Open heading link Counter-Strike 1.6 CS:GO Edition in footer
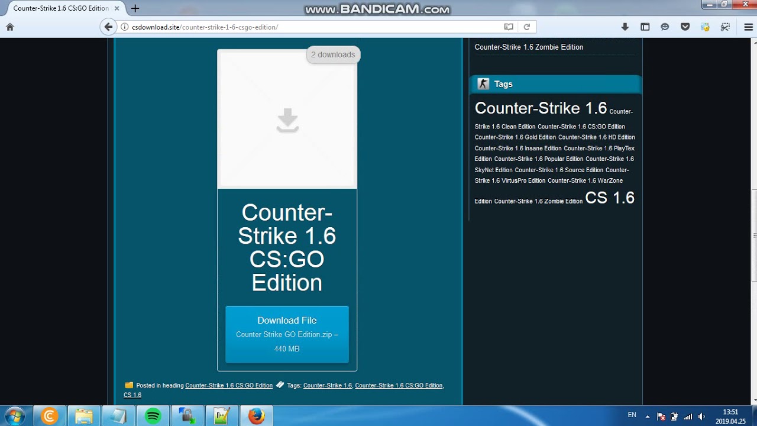The height and width of the screenshot is (426, 757). (229, 385)
